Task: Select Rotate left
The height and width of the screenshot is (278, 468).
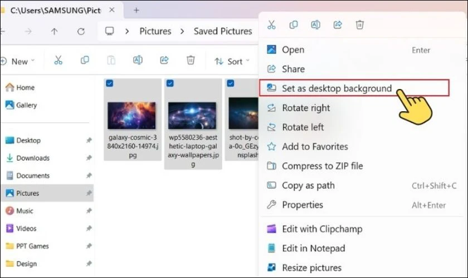Action: [362, 127]
